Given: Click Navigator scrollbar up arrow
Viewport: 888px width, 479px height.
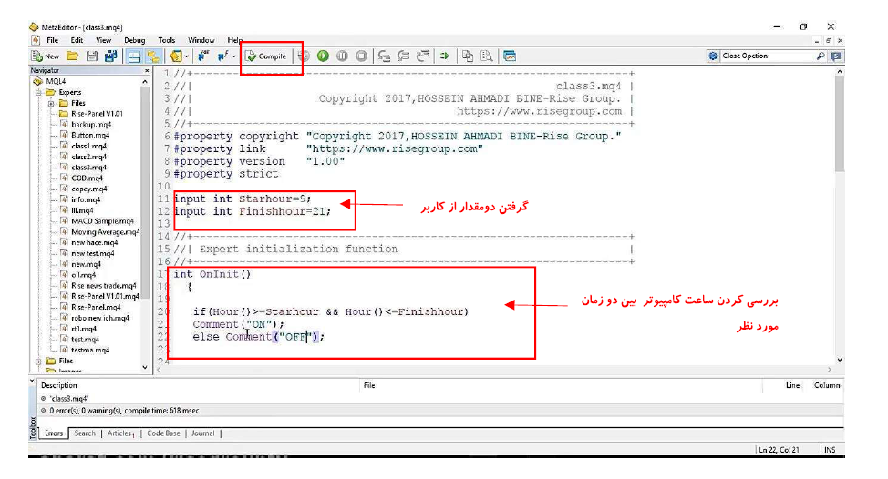Looking at the screenshot, I should [145, 82].
